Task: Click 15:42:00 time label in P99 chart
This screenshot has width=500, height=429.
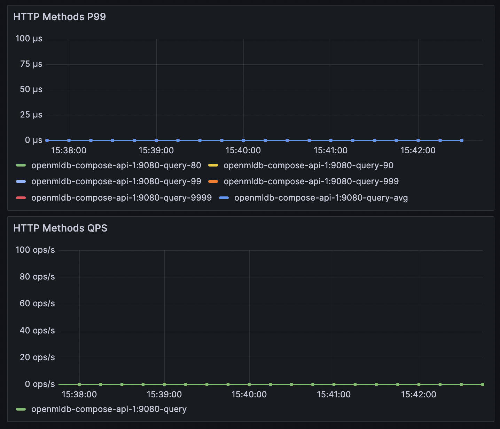Action: [x=418, y=151]
